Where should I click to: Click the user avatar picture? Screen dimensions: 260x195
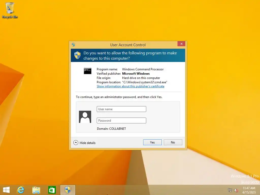click(x=85, y=117)
